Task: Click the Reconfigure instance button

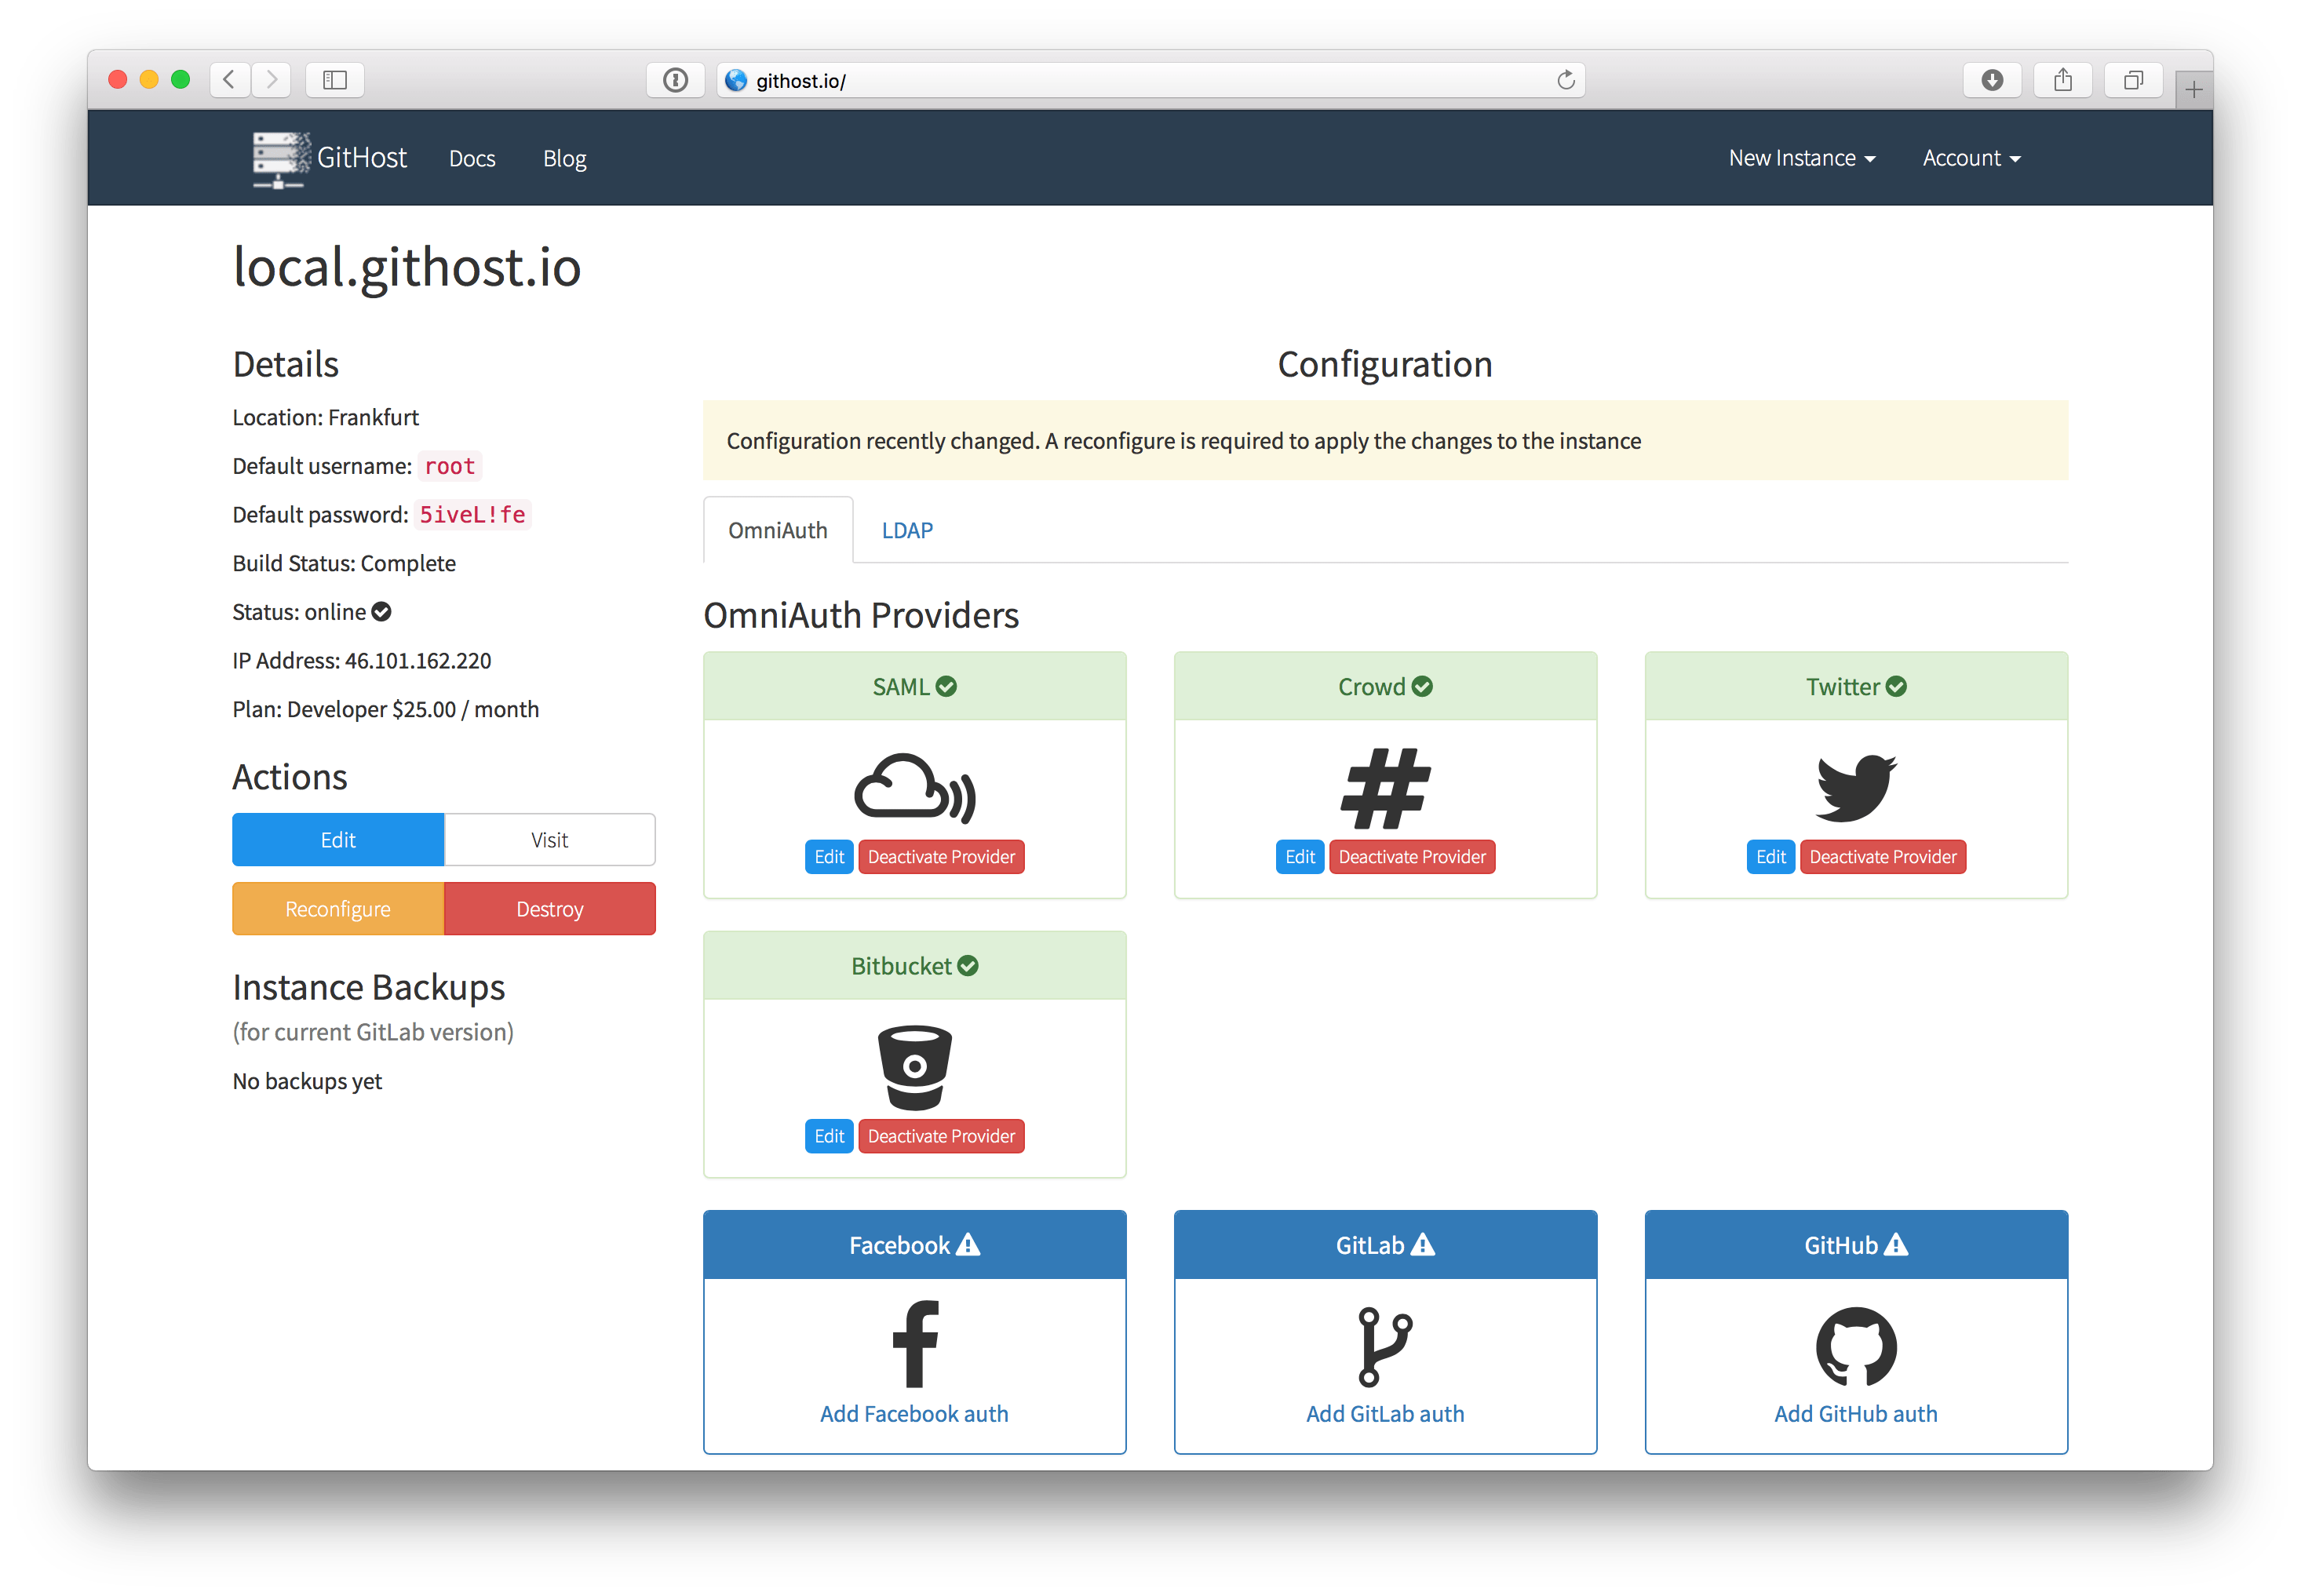Action: tap(336, 905)
